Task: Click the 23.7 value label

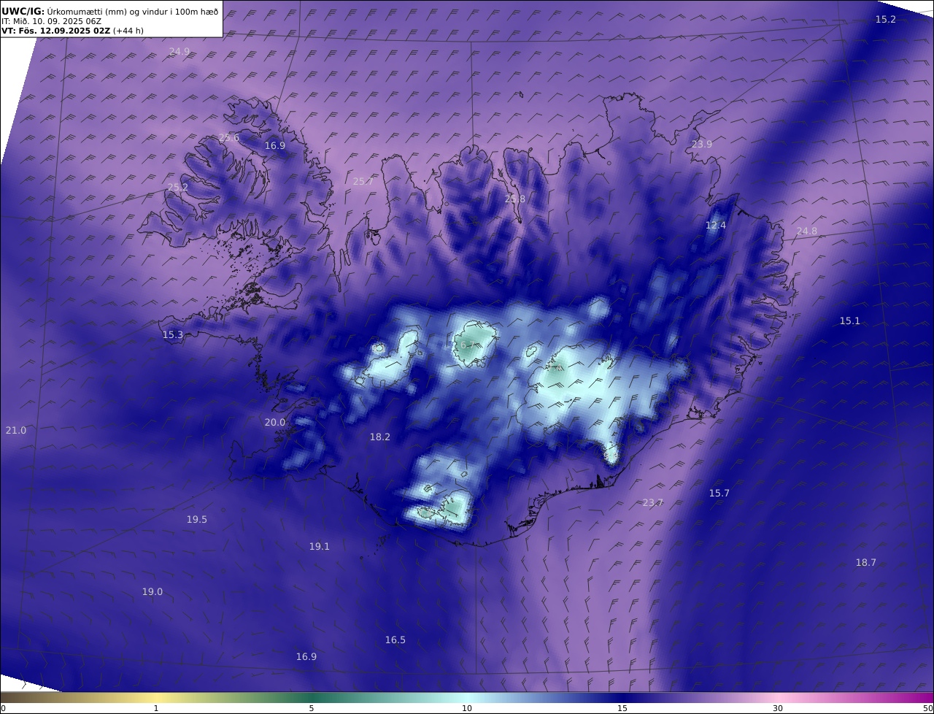Action: point(652,503)
